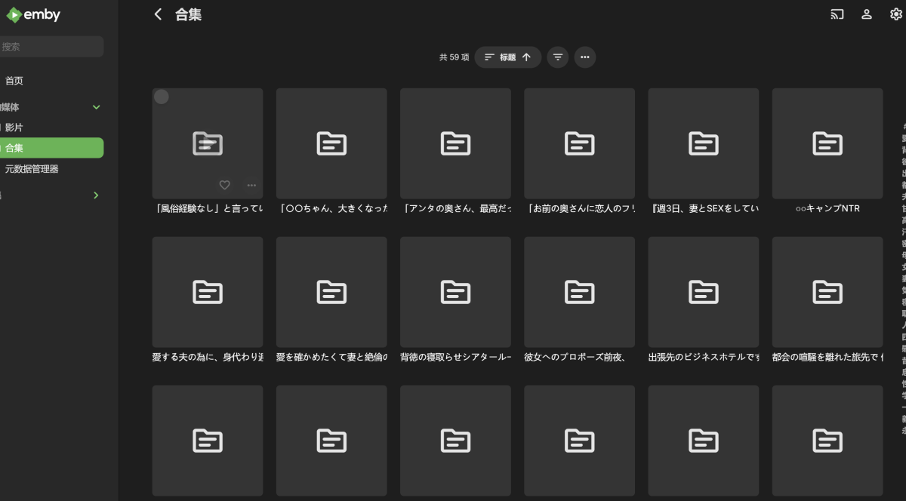Select 影片 in the sidebar
This screenshot has width=906, height=501.
(52, 128)
